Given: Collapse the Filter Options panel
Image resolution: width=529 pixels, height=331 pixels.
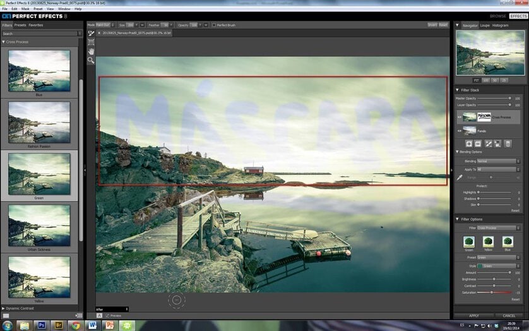Looking at the screenshot, I should [x=458, y=219].
